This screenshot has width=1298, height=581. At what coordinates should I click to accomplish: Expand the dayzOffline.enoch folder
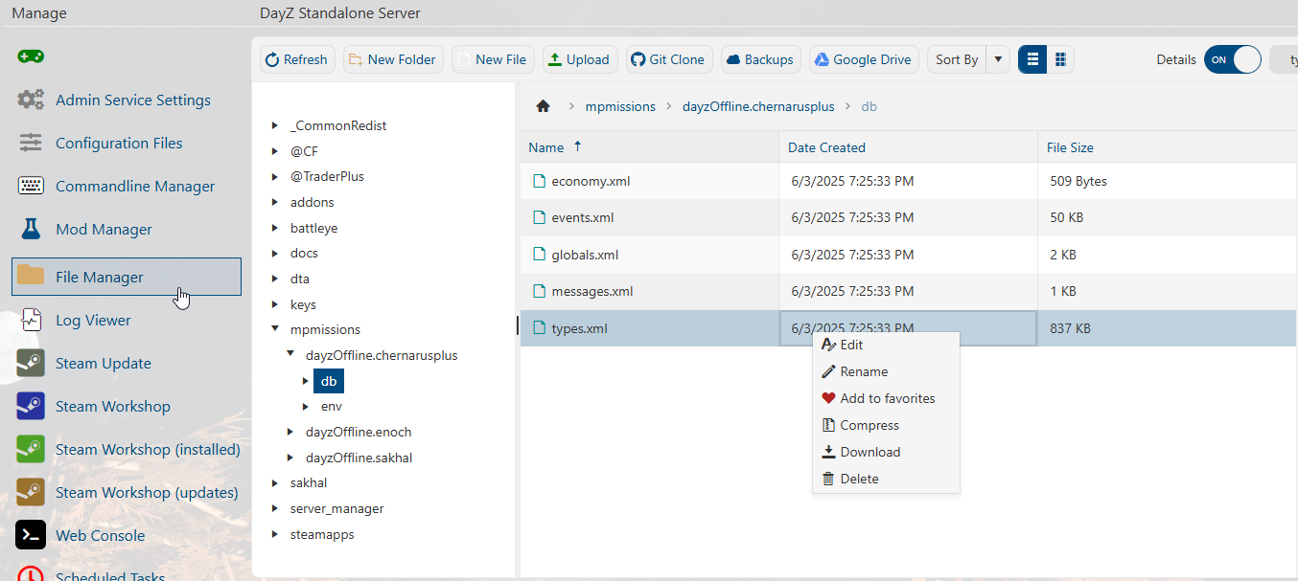coord(290,432)
